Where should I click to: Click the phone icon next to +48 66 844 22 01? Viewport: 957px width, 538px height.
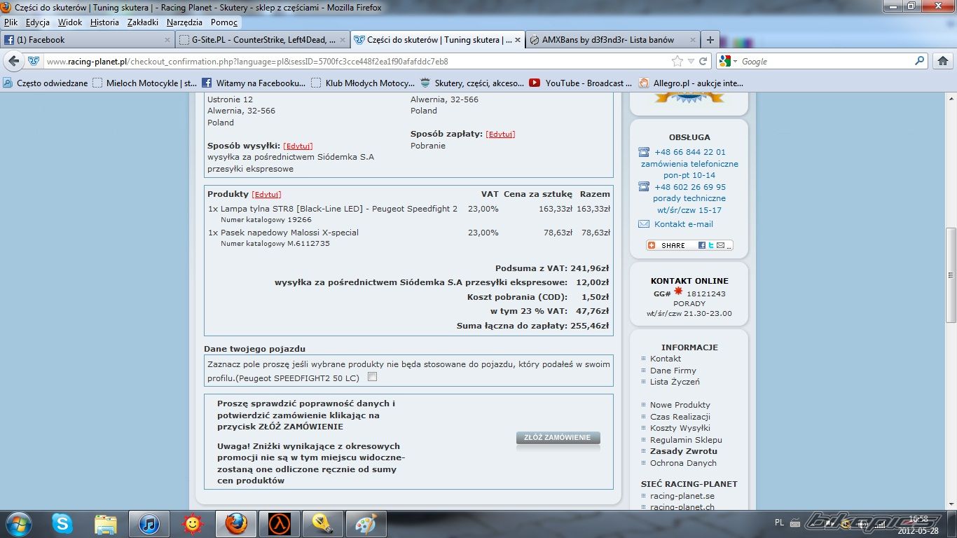click(x=644, y=152)
